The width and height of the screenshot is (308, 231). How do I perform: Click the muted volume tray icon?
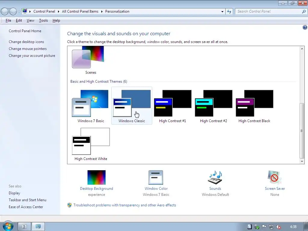tap(278, 227)
